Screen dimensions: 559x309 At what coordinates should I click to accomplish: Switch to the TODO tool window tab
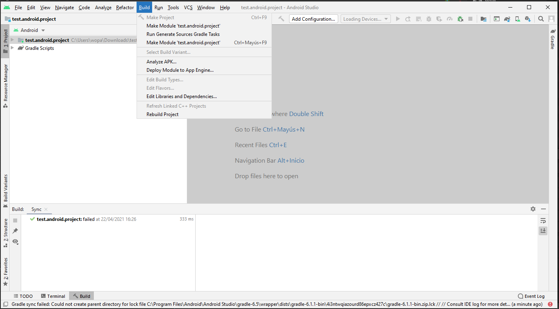click(x=23, y=296)
